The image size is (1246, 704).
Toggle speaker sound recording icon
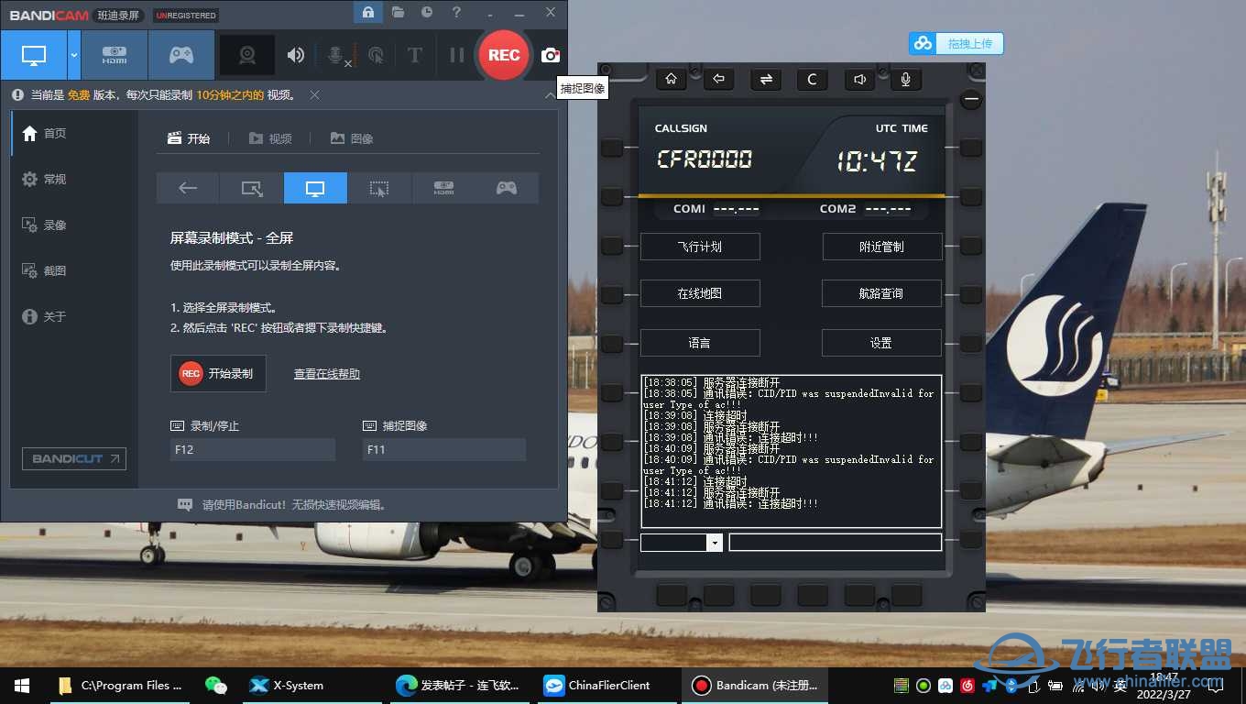295,55
